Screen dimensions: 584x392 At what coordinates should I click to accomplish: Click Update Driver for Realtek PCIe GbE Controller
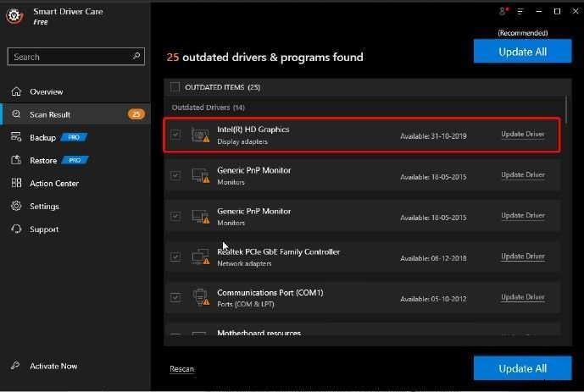coord(522,257)
